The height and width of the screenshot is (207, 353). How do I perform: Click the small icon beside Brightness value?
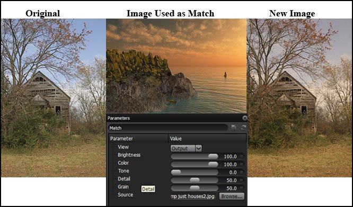242,156
